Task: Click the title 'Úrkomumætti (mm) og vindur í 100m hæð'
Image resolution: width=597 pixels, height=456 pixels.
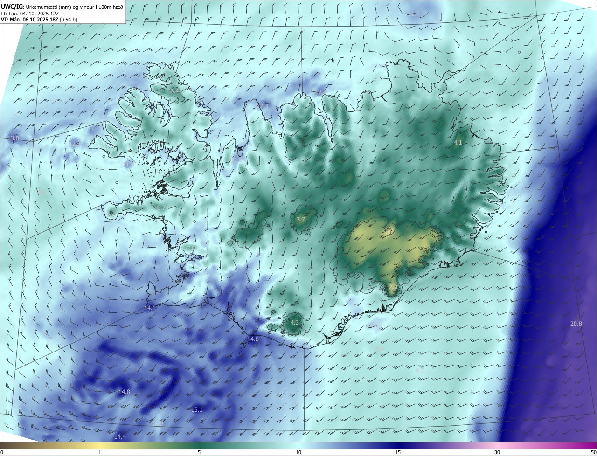Action: (x=75, y=7)
